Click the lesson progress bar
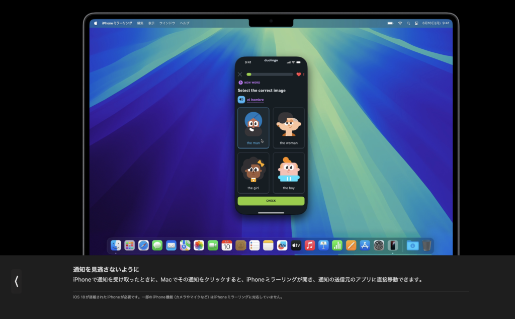The width and height of the screenshot is (515, 319). coord(269,74)
